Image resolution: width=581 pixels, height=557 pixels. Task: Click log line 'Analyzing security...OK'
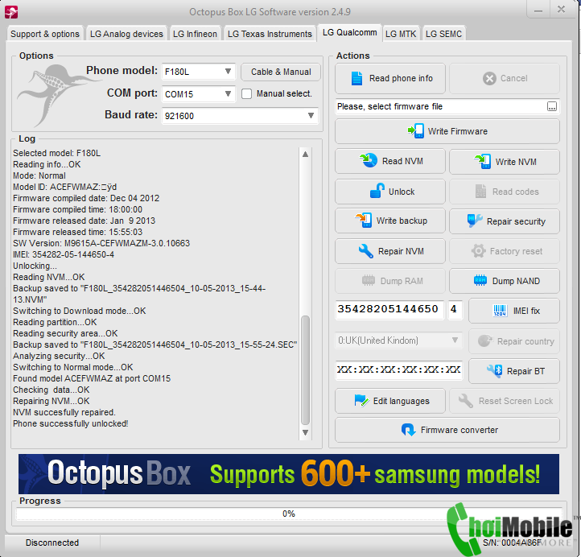point(59,356)
